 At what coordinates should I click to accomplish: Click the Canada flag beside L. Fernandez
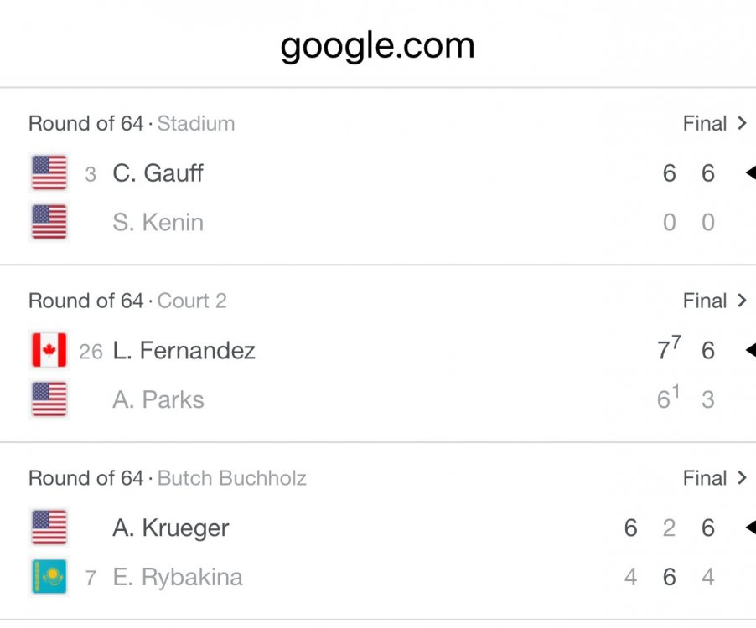[49, 350]
